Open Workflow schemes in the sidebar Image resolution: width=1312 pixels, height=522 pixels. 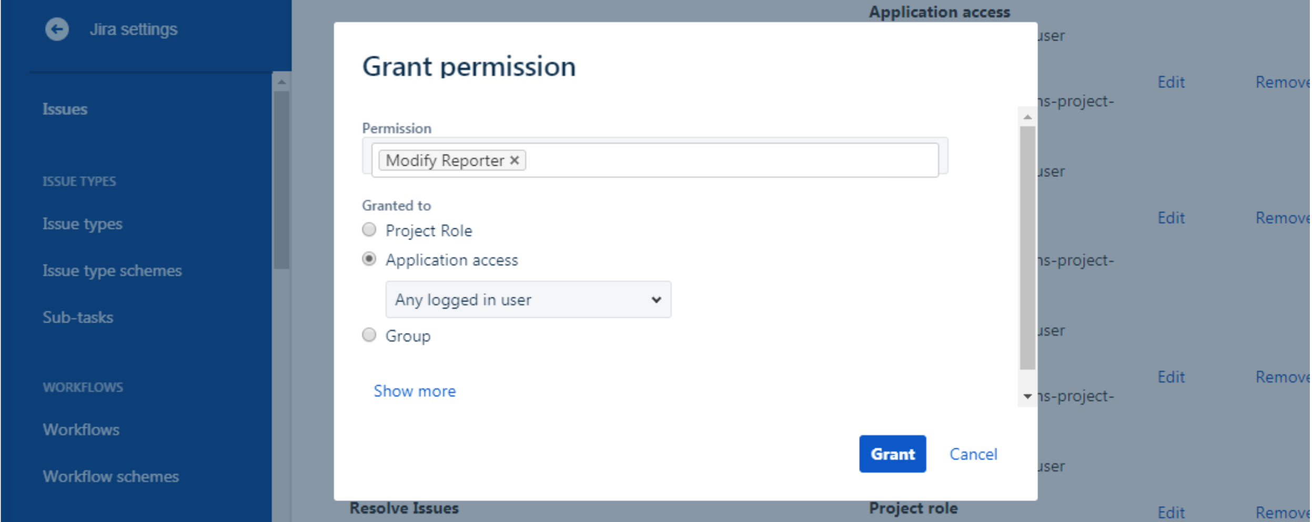pos(111,477)
